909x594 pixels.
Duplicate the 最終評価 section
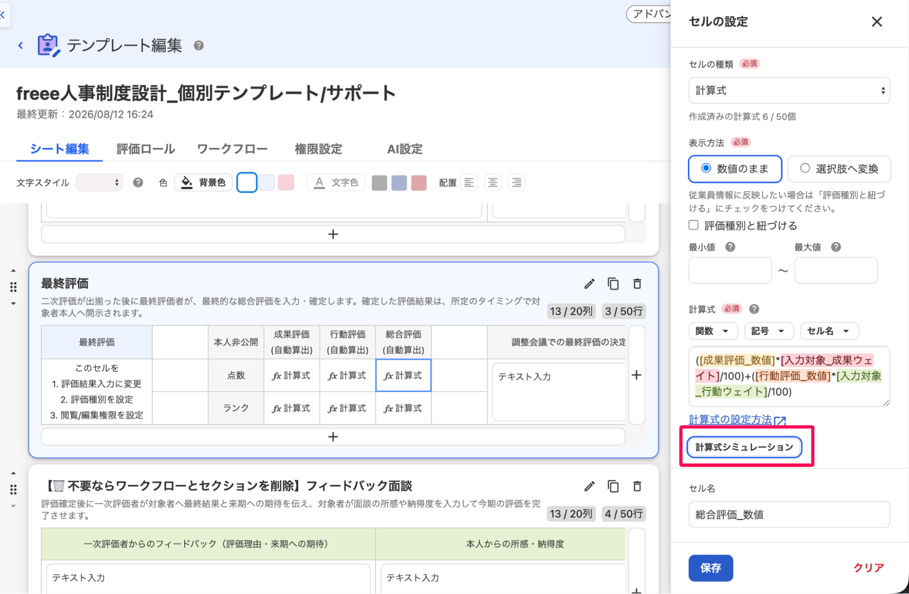[x=613, y=284]
